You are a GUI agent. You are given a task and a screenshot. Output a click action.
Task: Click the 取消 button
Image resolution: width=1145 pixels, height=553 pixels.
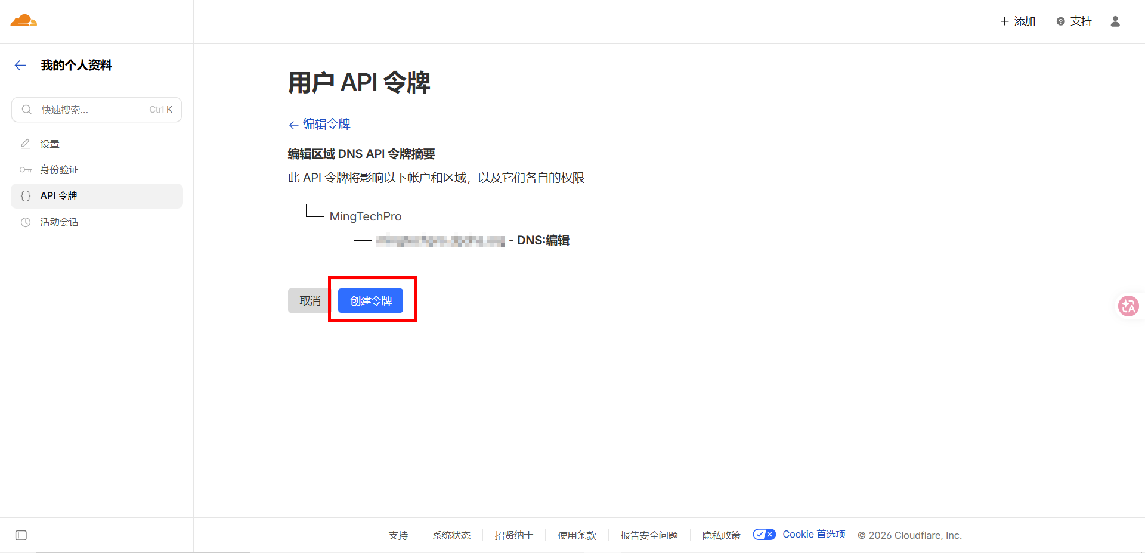[310, 301]
